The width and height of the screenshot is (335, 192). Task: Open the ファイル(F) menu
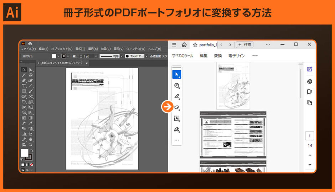[28, 49]
